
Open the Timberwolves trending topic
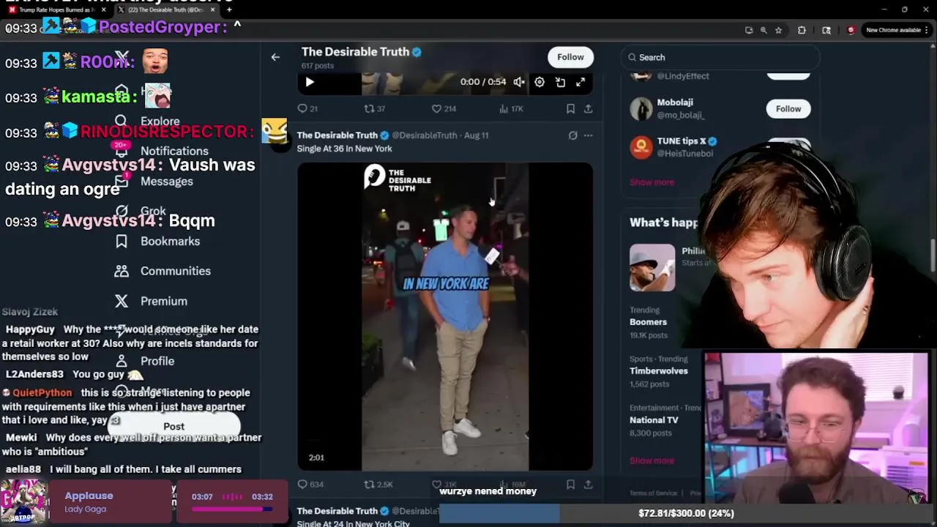[659, 371]
